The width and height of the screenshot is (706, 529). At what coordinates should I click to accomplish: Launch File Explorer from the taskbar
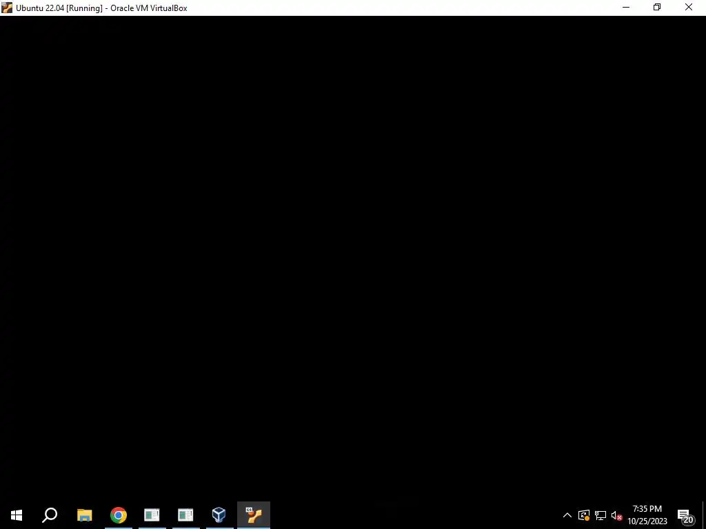tap(84, 515)
